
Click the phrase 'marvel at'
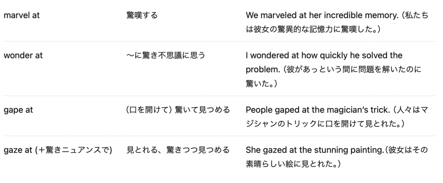pyautogui.click(x=22, y=15)
